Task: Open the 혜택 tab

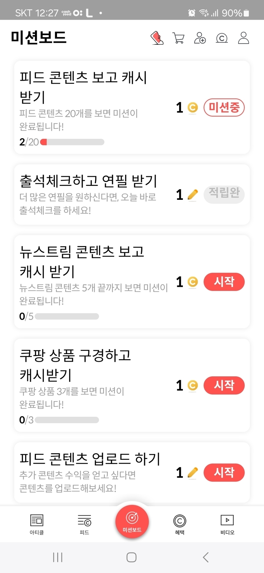Action: (x=180, y=524)
